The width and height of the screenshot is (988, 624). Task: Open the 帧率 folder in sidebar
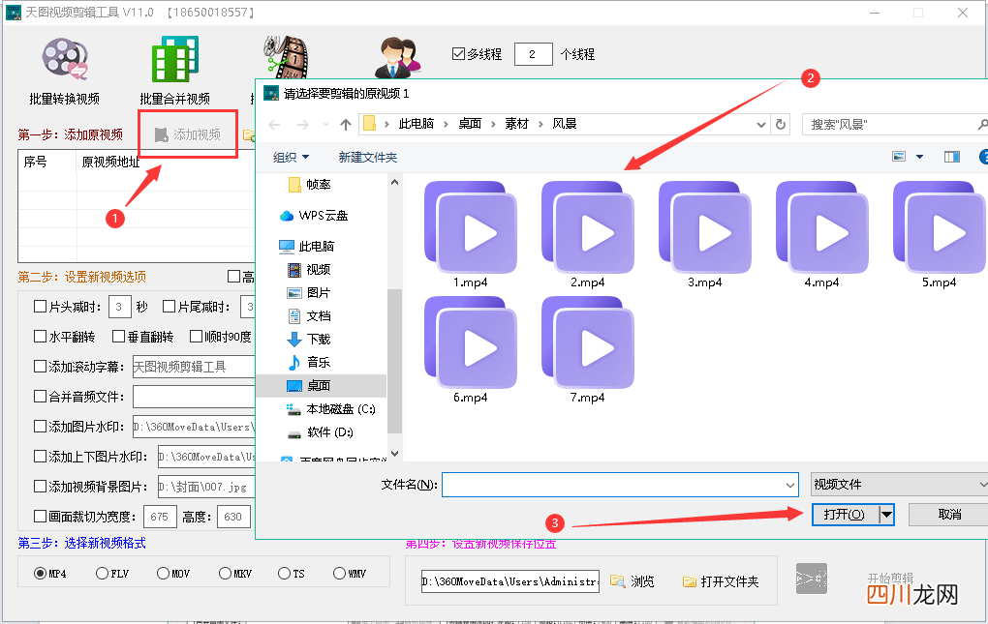309,185
